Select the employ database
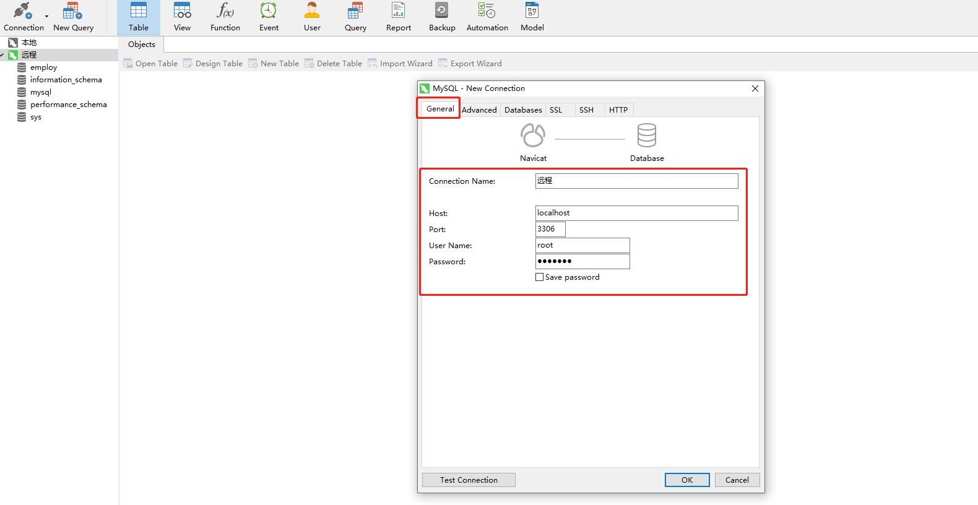 pos(43,67)
